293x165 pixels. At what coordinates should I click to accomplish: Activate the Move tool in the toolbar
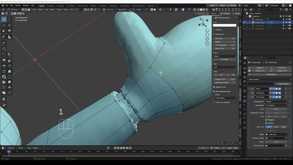coord(4,25)
